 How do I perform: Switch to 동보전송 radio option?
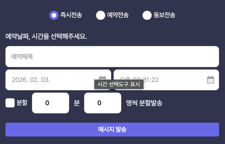pyautogui.click(x=147, y=15)
